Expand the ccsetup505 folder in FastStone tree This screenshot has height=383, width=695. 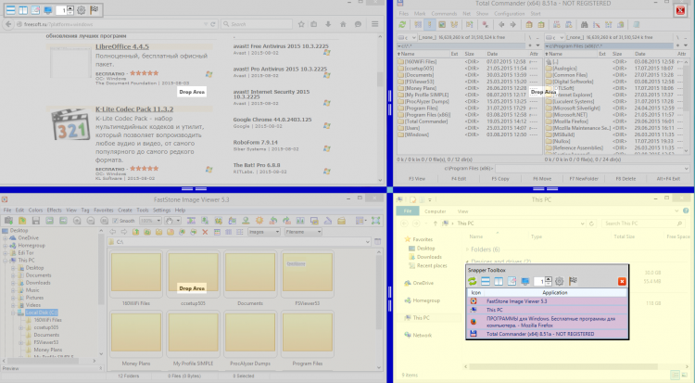19,327
